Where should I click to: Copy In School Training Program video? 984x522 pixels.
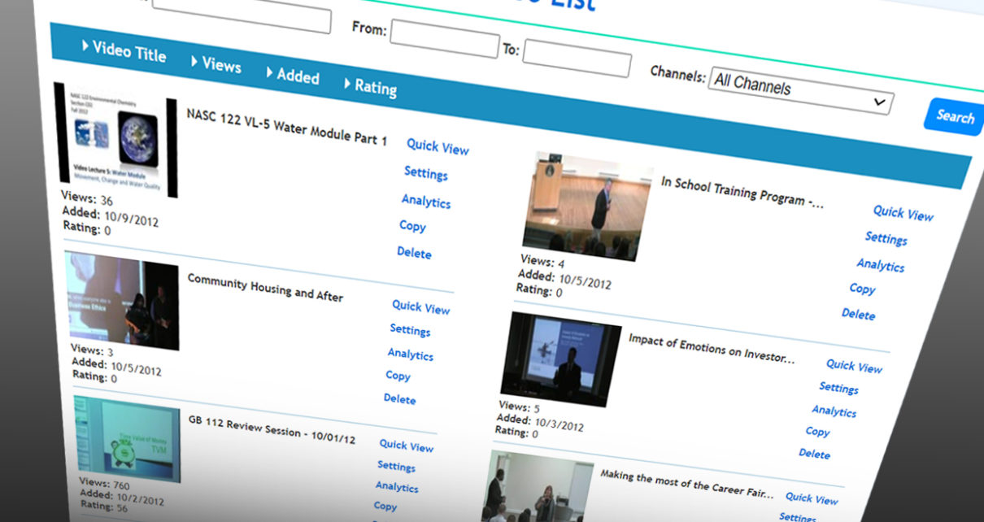pyautogui.click(x=862, y=289)
